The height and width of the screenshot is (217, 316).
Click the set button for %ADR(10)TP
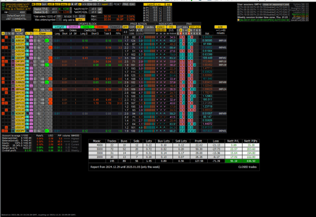(100, 9)
